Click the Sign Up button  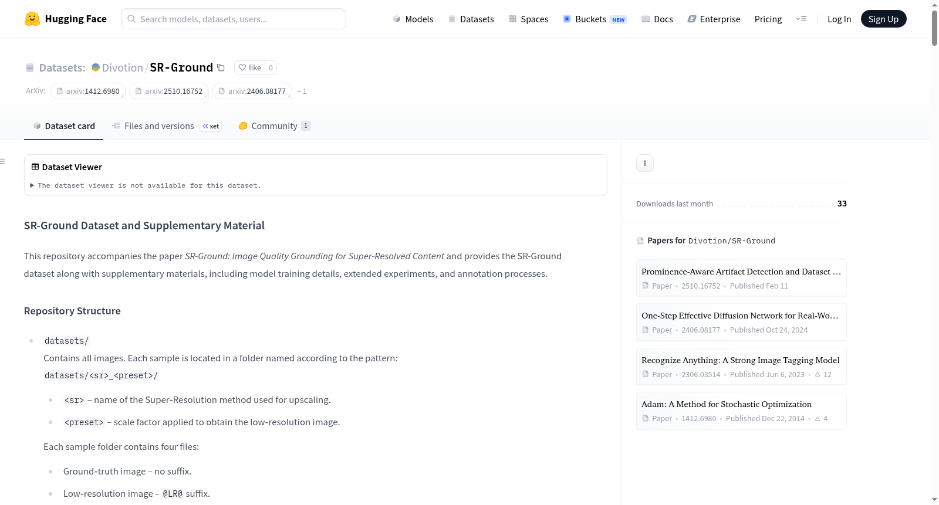click(x=883, y=19)
